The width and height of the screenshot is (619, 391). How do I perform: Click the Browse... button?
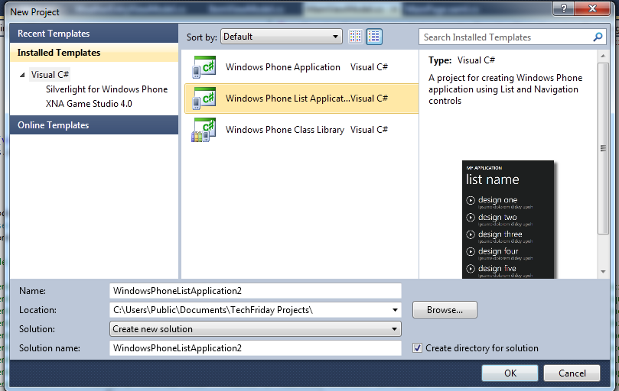click(445, 310)
